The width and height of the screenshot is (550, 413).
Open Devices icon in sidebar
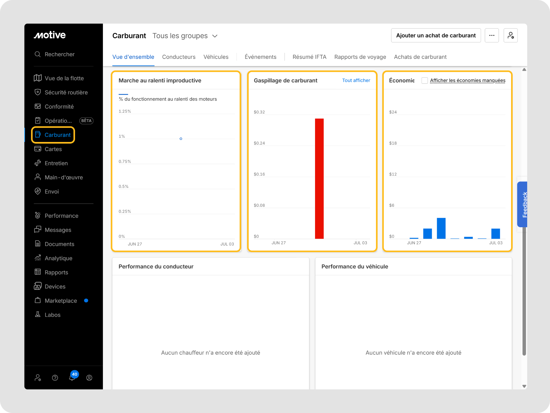[x=38, y=286]
